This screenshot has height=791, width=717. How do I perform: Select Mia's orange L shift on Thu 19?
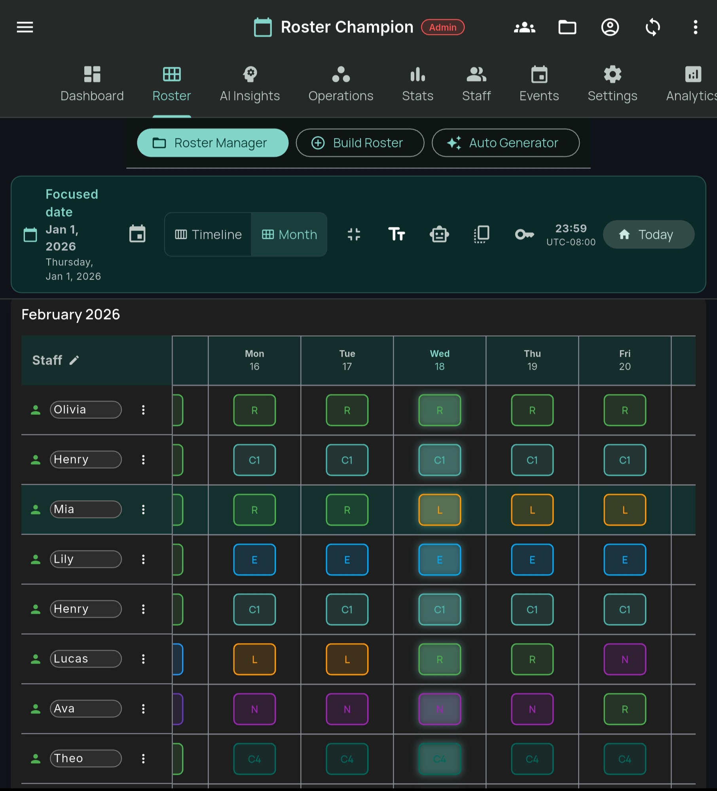click(532, 510)
